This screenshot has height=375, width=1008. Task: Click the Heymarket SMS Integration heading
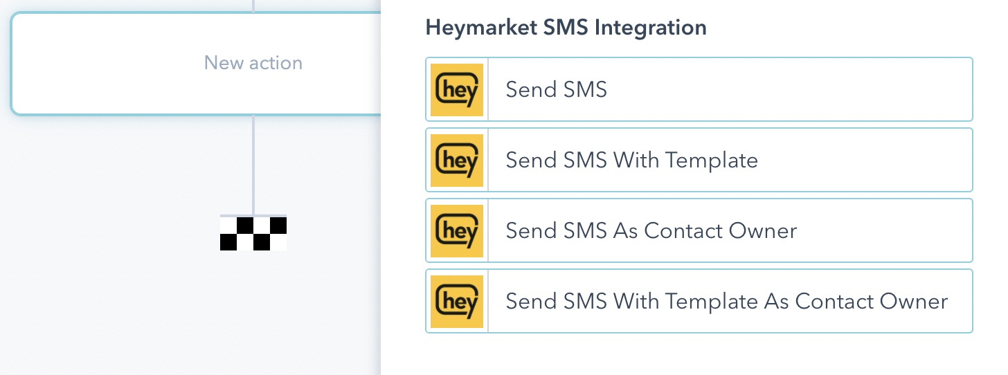pos(566,28)
